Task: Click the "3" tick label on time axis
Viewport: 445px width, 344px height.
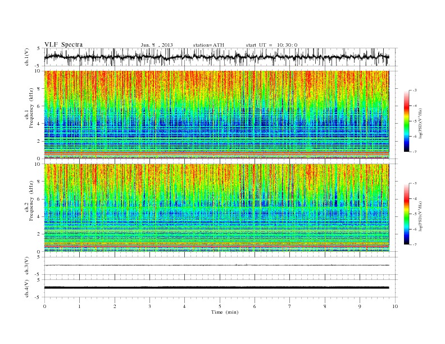Action: (149, 306)
